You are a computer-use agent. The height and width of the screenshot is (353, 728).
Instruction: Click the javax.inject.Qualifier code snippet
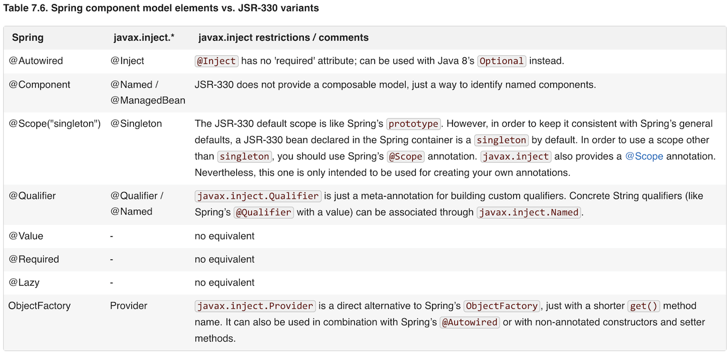click(258, 196)
